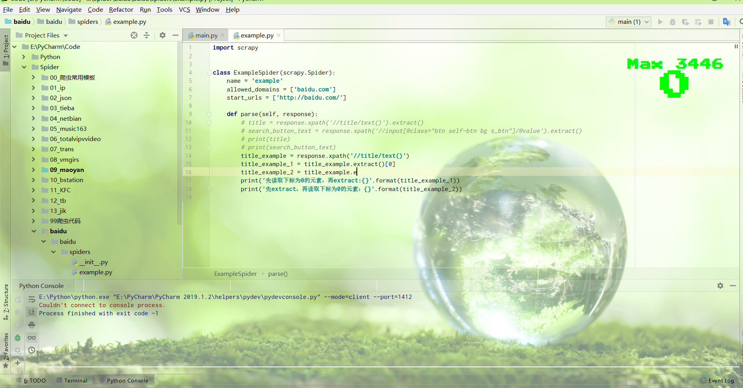Open the VCS menu
743x388 pixels.
click(184, 9)
